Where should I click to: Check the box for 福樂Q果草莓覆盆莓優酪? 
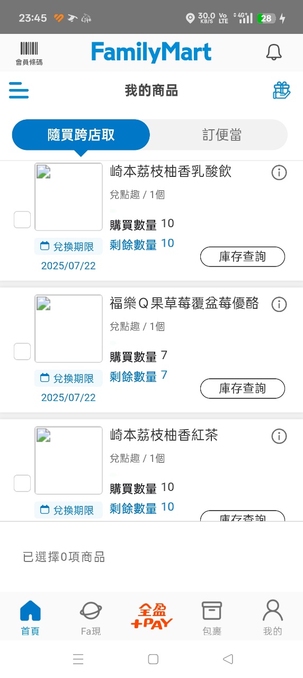(x=22, y=351)
